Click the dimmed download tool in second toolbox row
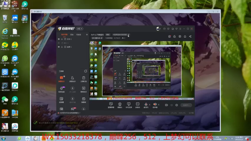Screen dimensions: 251x141 click(x=72, y=90)
